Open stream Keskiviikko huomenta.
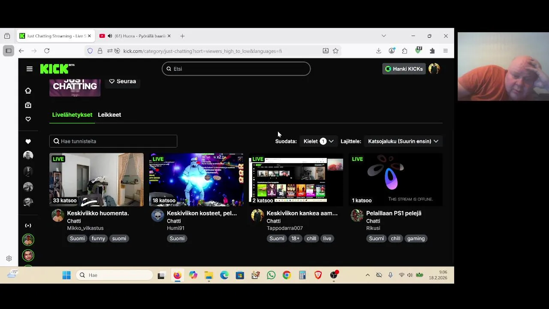 click(x=98, y=213)
